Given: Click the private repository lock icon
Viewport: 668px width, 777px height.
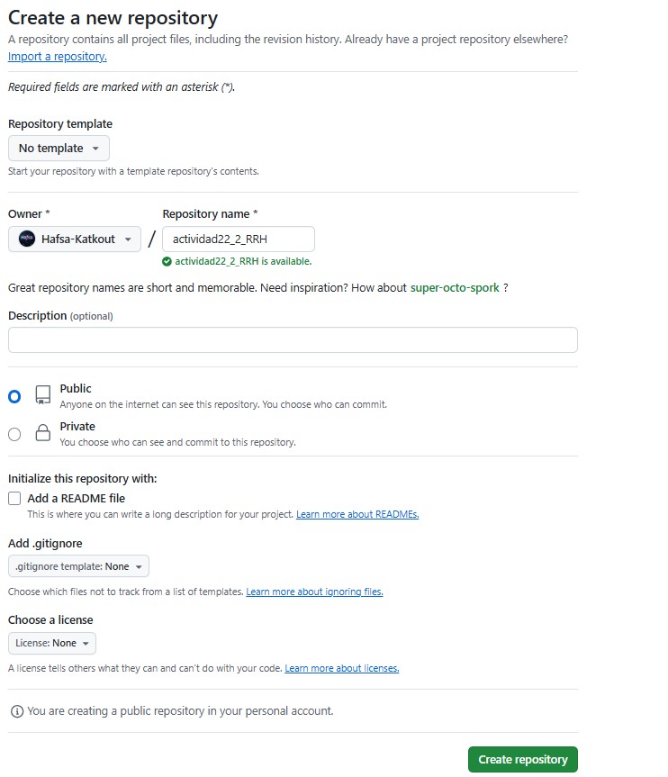Looking at the screenshot, I should point(42,433).
